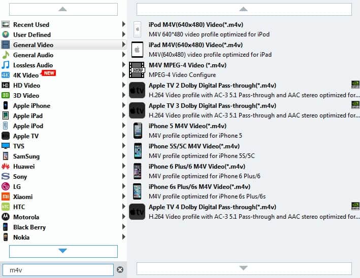The image size is (360, 278).
Task: Expand the Lossless Audio submenu arrow
Action: 123,65
